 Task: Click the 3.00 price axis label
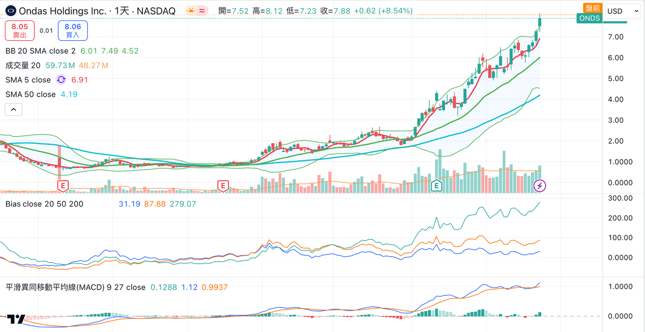615,120
